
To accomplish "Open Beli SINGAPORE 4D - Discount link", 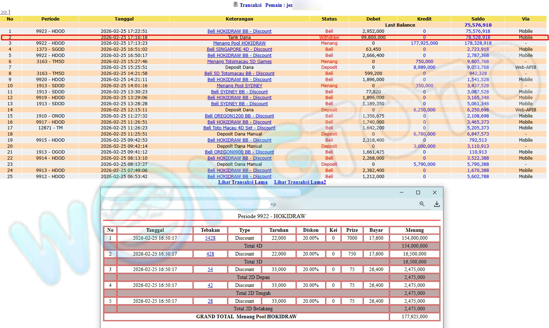I will (239, 49).
